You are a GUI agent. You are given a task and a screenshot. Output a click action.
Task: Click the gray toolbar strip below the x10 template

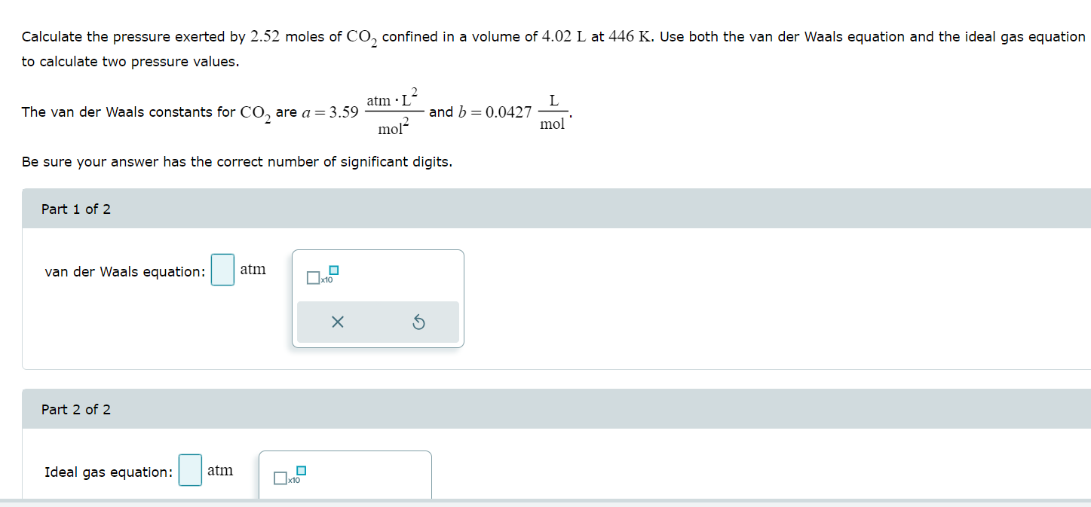(x=377, y=322)
